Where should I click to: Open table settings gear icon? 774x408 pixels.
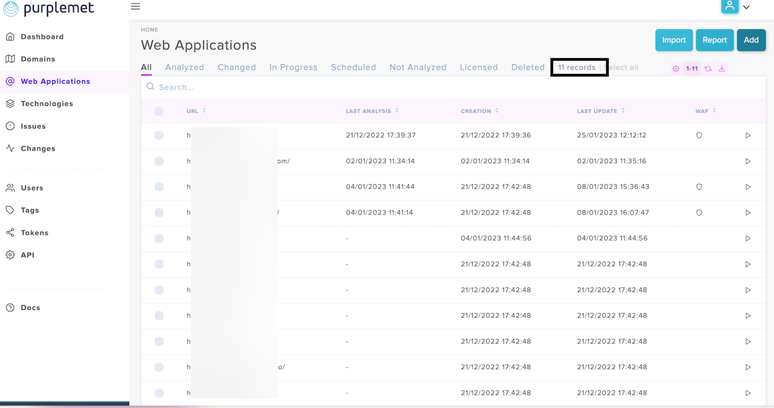coord(676,68)
